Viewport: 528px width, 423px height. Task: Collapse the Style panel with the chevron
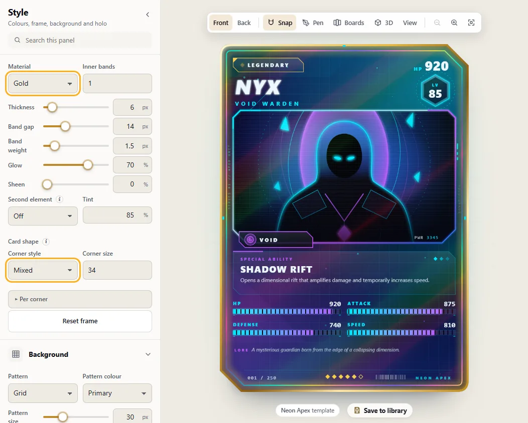[148, 15]
